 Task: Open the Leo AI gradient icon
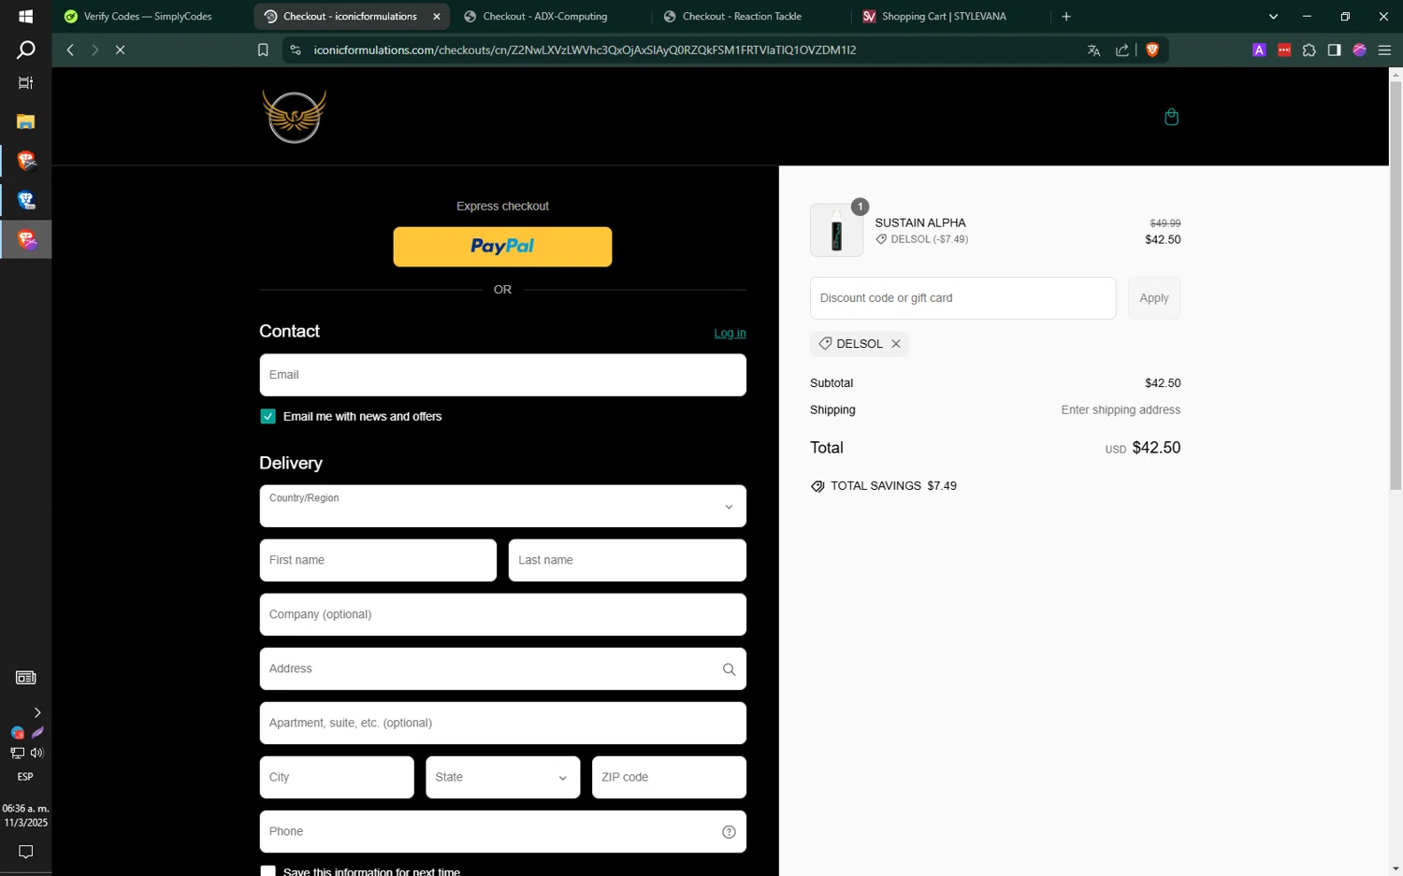click(x=1360, y=50)
